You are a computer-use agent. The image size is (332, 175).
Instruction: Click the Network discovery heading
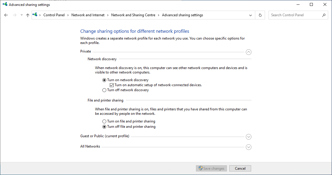tap(102, 59)
